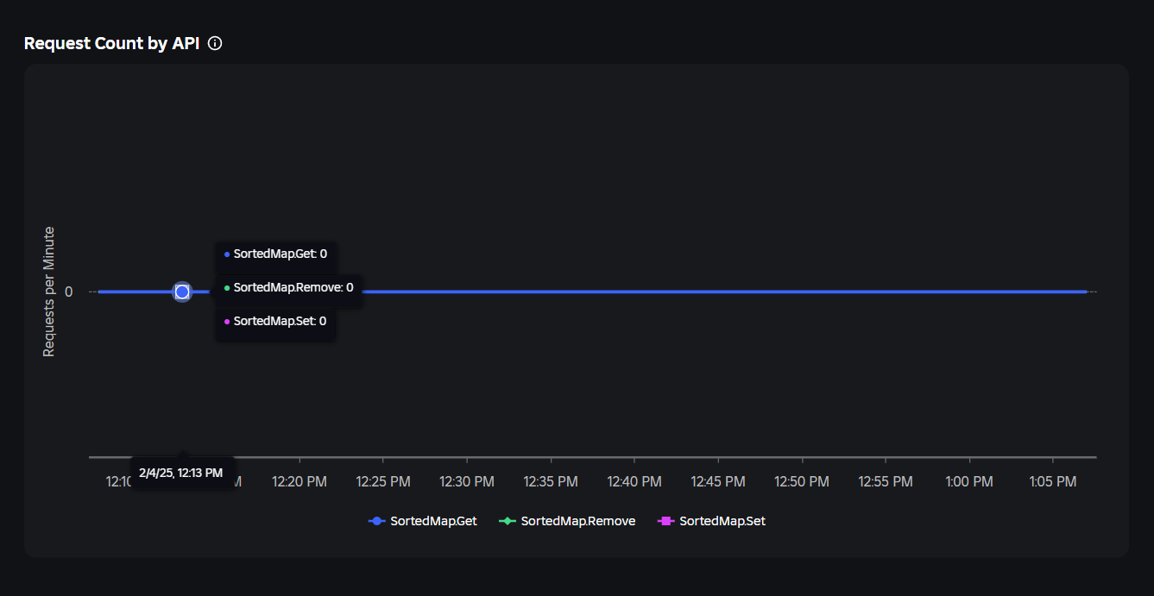Toggle SortedMap.Remove series in the legend

[567, 521]
